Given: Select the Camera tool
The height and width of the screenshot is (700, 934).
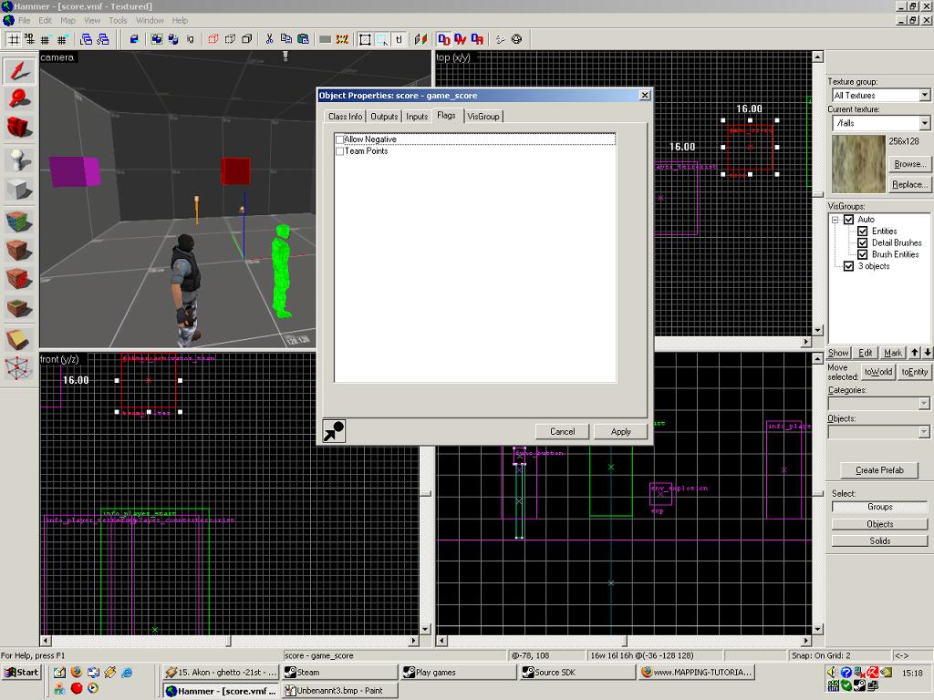Looking at the screenshot, I should [x=20, y=128].
